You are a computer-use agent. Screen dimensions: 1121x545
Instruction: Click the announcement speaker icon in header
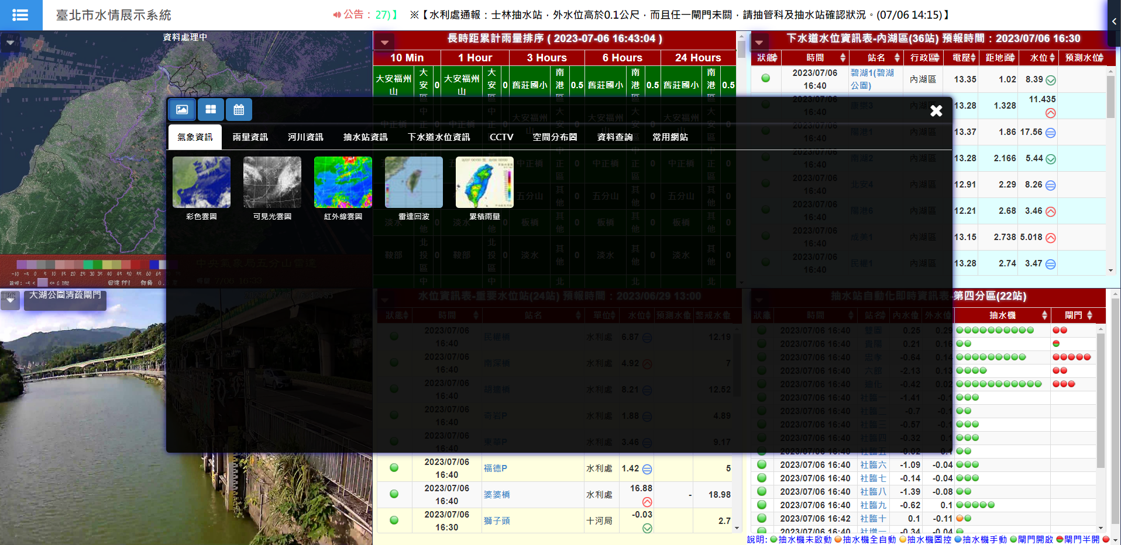(x=337, y=15)
